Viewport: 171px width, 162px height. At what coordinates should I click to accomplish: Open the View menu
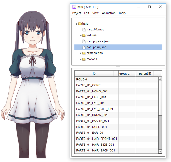(95, 13)
